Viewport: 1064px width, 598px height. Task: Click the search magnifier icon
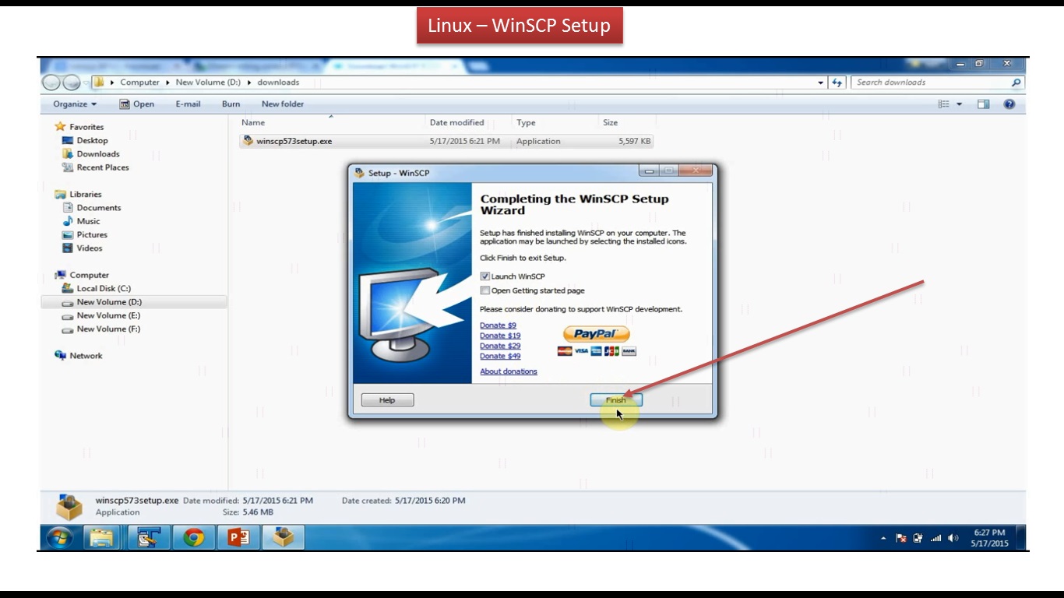1016,83
